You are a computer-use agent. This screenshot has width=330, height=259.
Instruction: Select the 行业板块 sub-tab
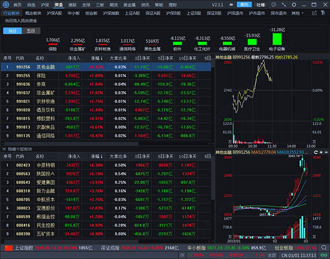pos(12,13)
